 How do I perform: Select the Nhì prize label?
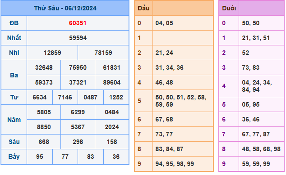tap(14, 53)
